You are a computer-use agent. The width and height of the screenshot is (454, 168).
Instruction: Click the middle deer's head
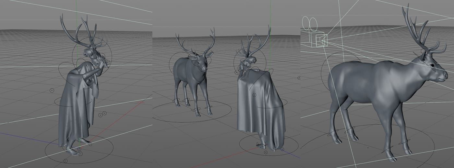point(202,62)
